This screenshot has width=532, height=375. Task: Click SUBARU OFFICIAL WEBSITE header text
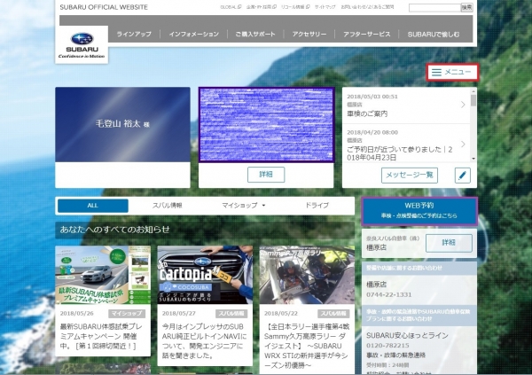104,7
